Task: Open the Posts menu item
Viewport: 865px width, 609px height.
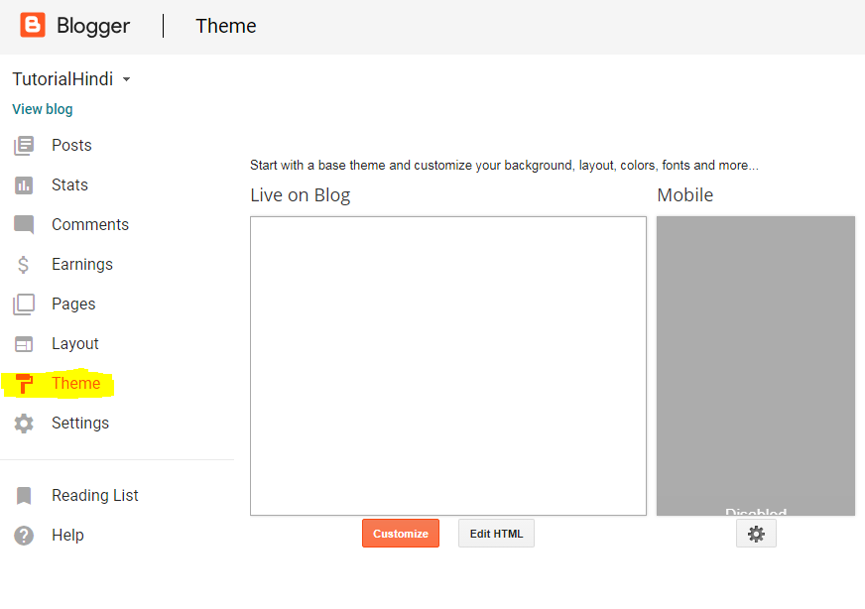Action: 71,145
